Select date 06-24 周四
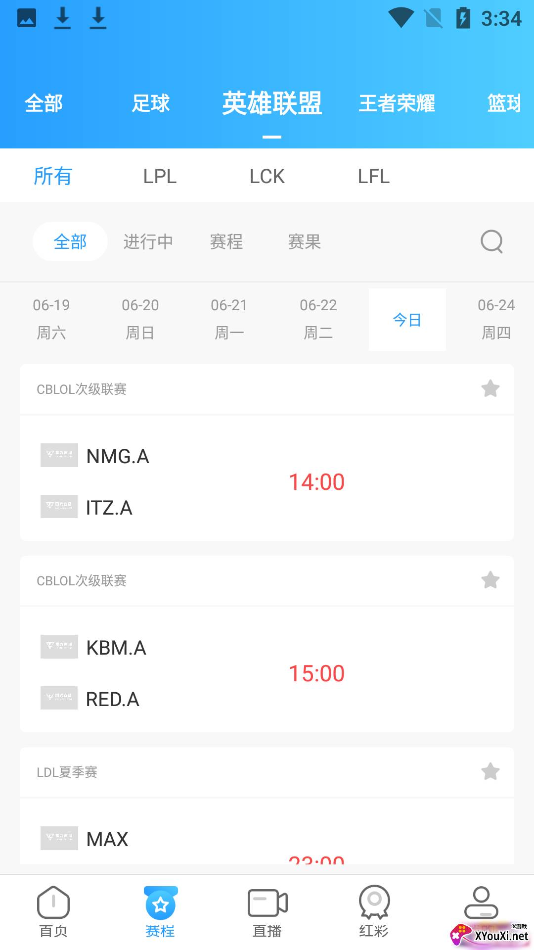The height and width of the screenshot is (950, 534). click(x=496, y=319)
